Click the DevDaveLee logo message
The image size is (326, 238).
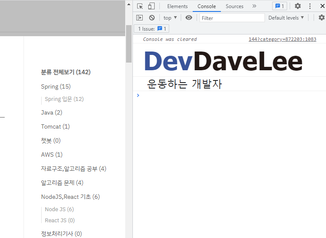tap(223, 61)
